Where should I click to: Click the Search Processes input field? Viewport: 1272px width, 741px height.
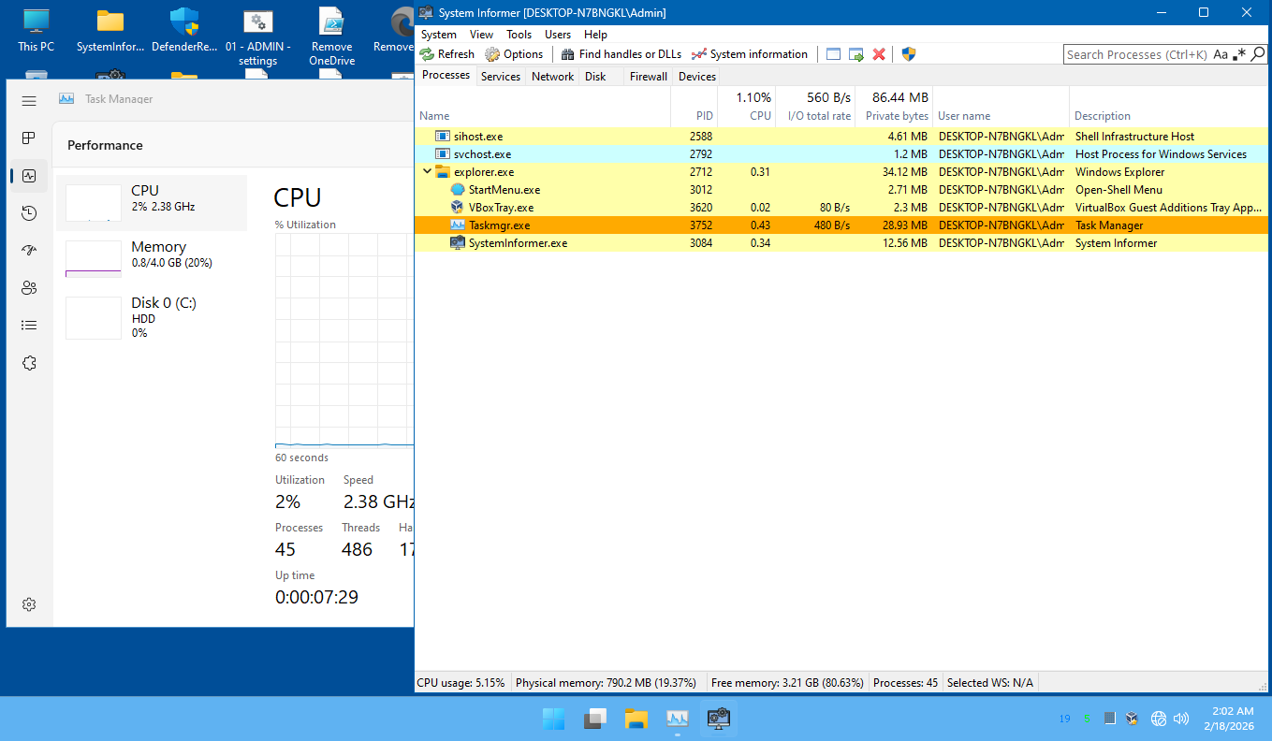click(x=1136, y=54)
